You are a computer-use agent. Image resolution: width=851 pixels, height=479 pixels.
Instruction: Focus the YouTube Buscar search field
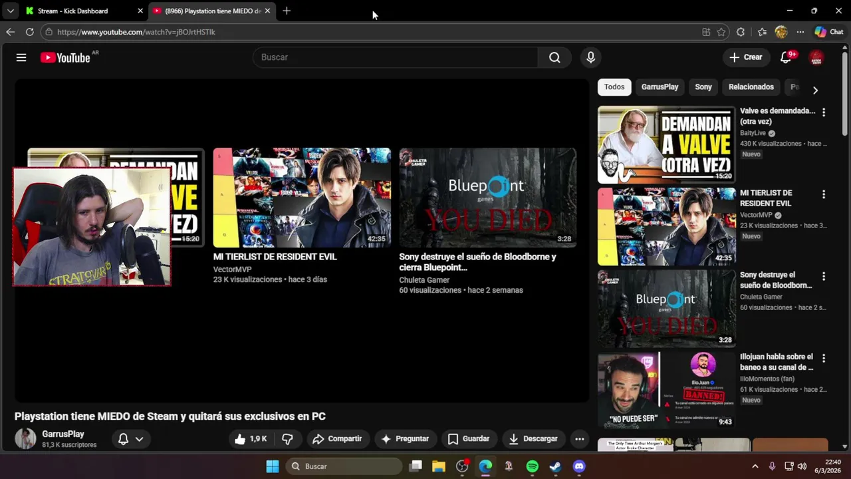click(396, 57)
